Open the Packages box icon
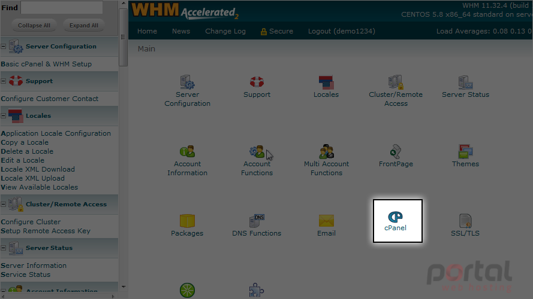 tap(187, 221)
